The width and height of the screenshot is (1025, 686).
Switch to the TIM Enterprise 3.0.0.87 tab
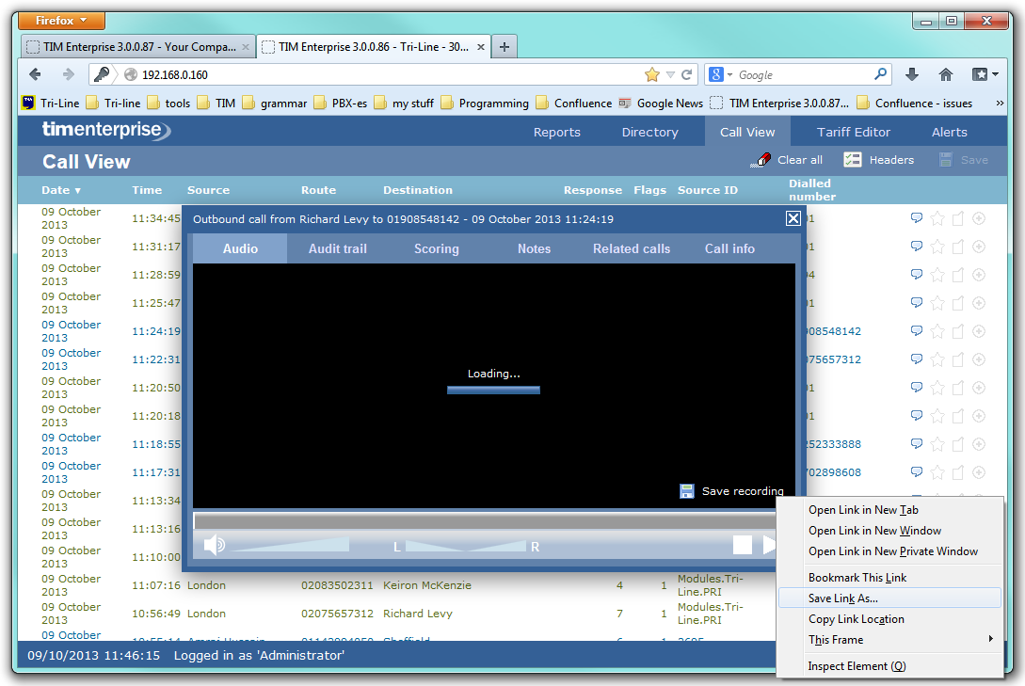138,47
